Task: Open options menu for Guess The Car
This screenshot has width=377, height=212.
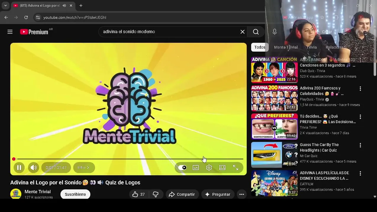Action: (360, 145)
